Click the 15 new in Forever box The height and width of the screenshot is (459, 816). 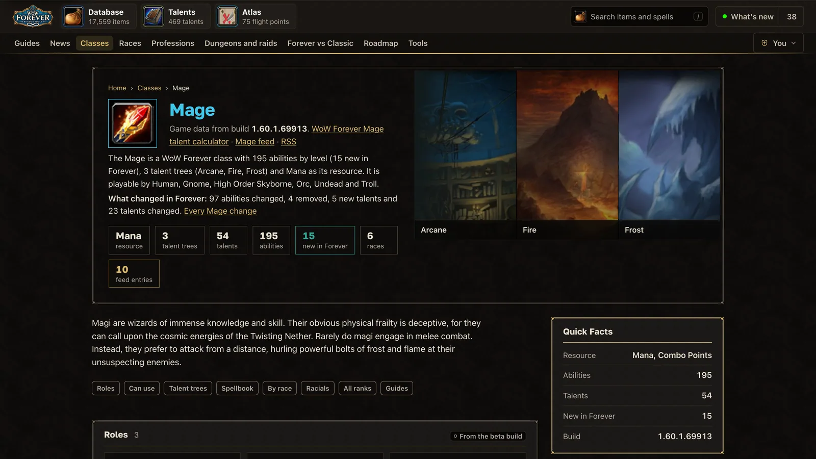coord(325,240)
